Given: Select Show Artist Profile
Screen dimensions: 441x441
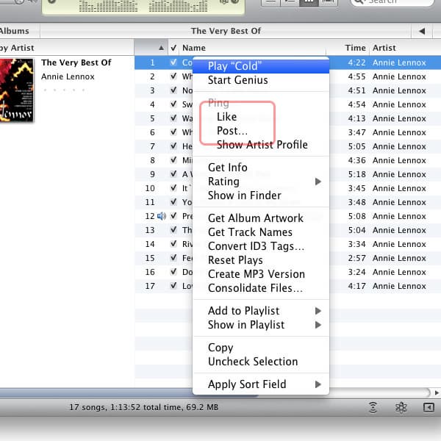Looking at the screenshot, I should click(x=262, y=145).
